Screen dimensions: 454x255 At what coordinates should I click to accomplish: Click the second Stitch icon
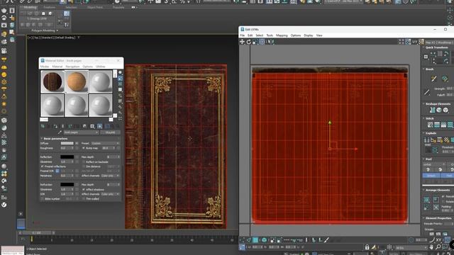coord(437,125)
